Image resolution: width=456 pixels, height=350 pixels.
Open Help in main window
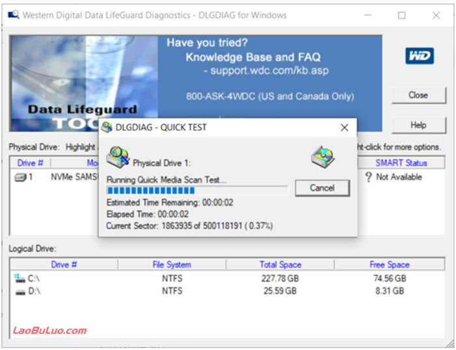418,126
